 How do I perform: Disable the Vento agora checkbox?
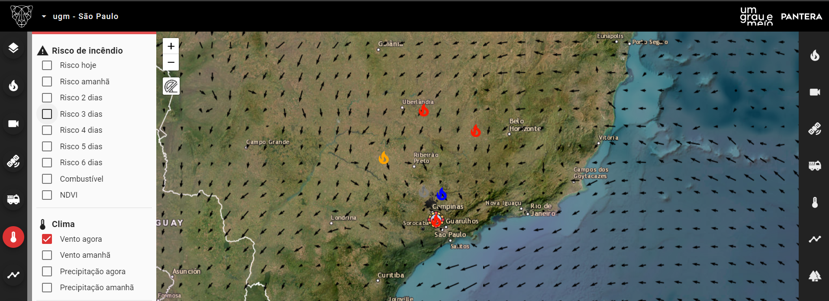(47, 239)
